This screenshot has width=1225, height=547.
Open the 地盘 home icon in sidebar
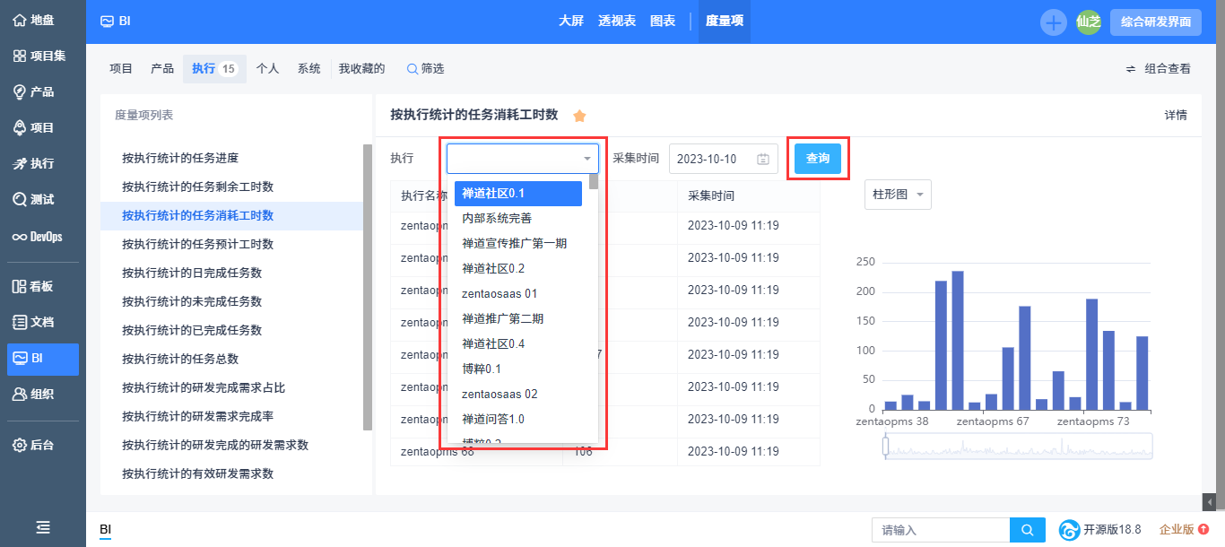point(20,19)
